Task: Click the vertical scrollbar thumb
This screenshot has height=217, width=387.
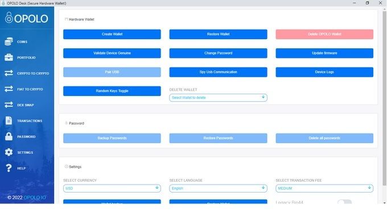Action: point(384,98)
